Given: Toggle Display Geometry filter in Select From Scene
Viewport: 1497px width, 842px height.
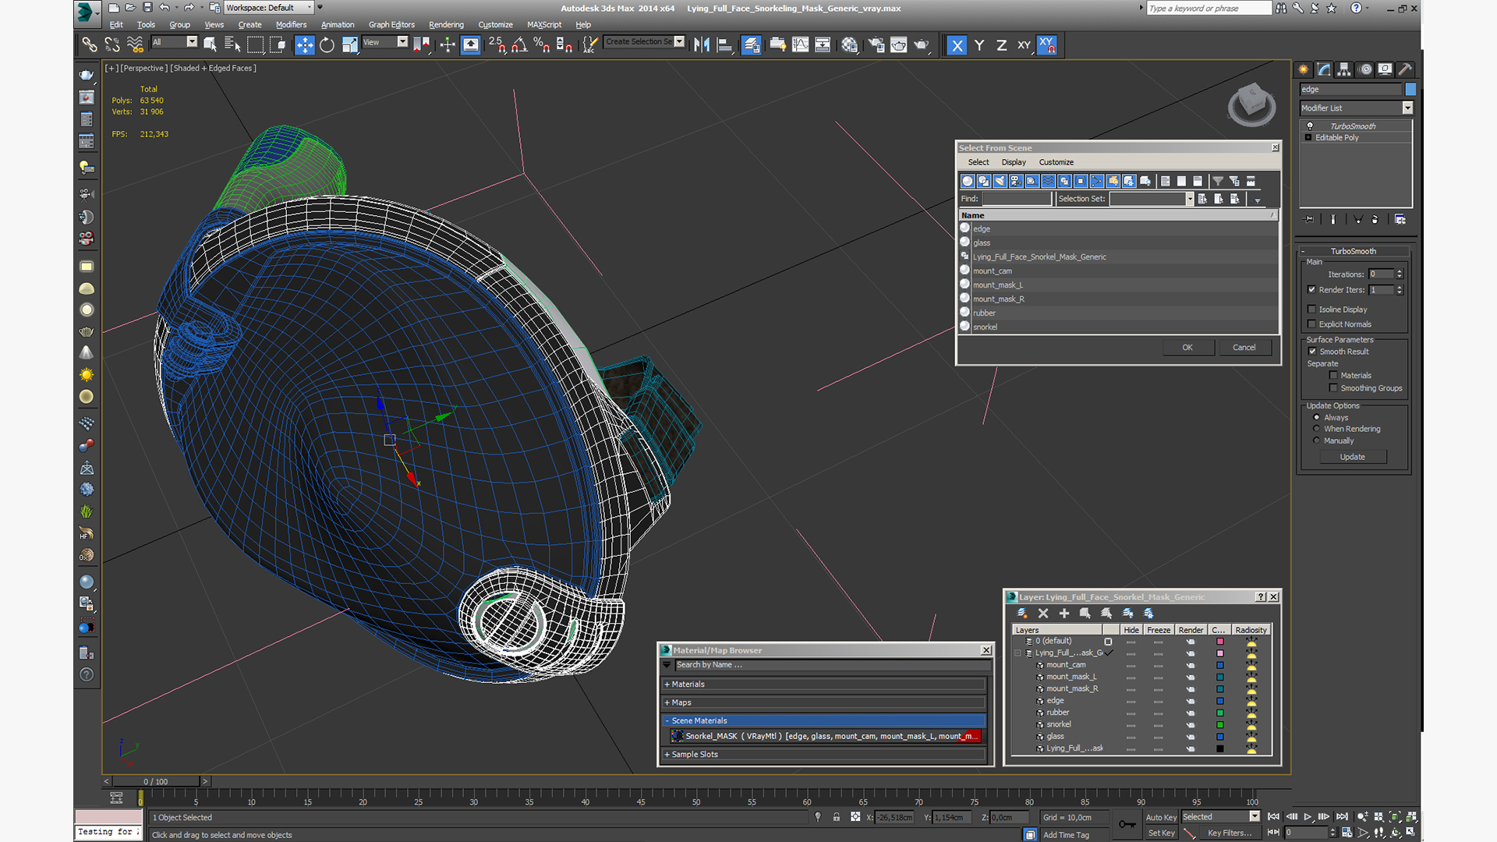Looking at the screenshot, I should 968,181.
